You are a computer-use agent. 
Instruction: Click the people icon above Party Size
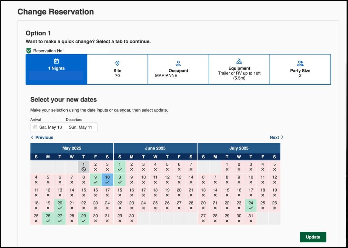click(x=300, y=63)
